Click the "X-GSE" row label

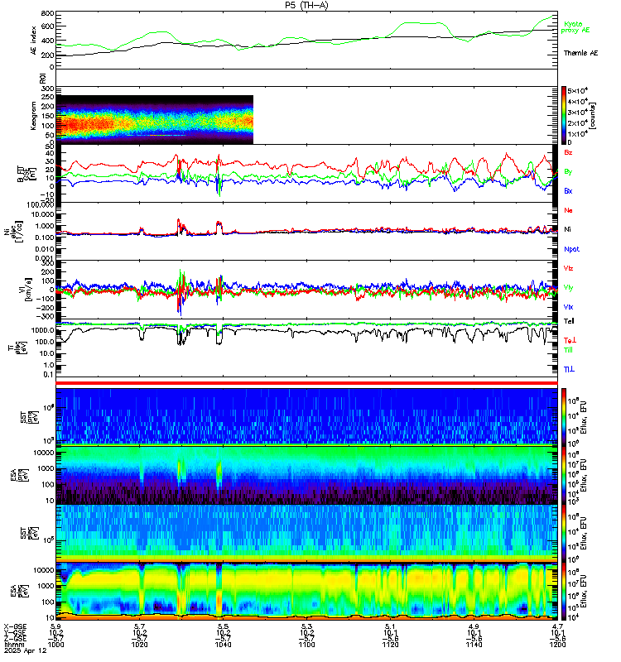tap(15, 626)
